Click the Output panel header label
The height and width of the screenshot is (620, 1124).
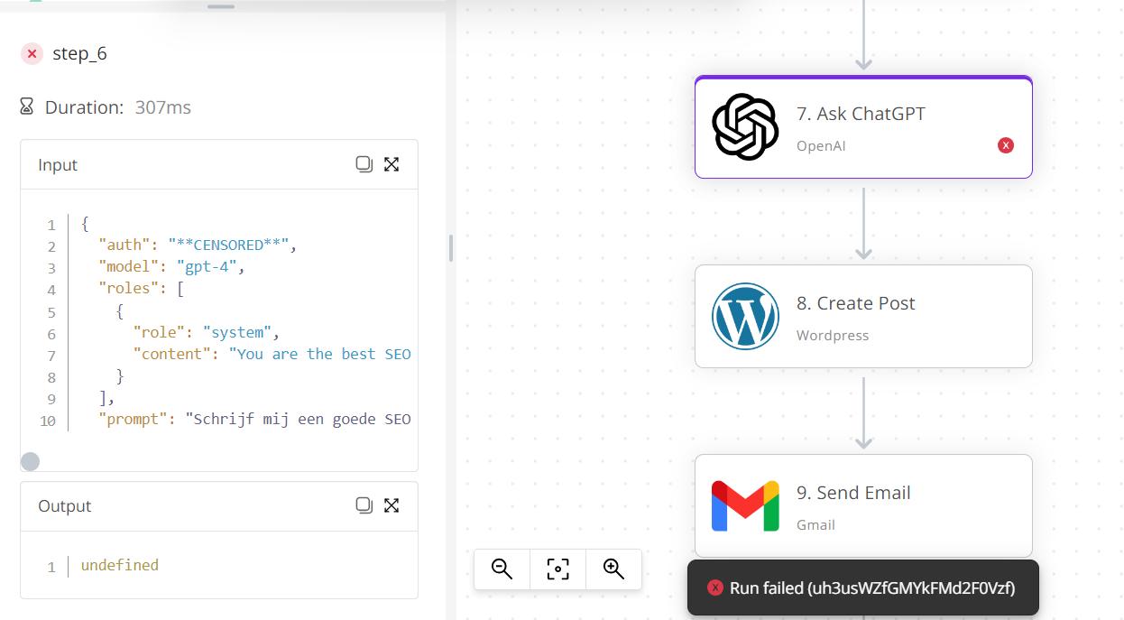coord(65,506)
